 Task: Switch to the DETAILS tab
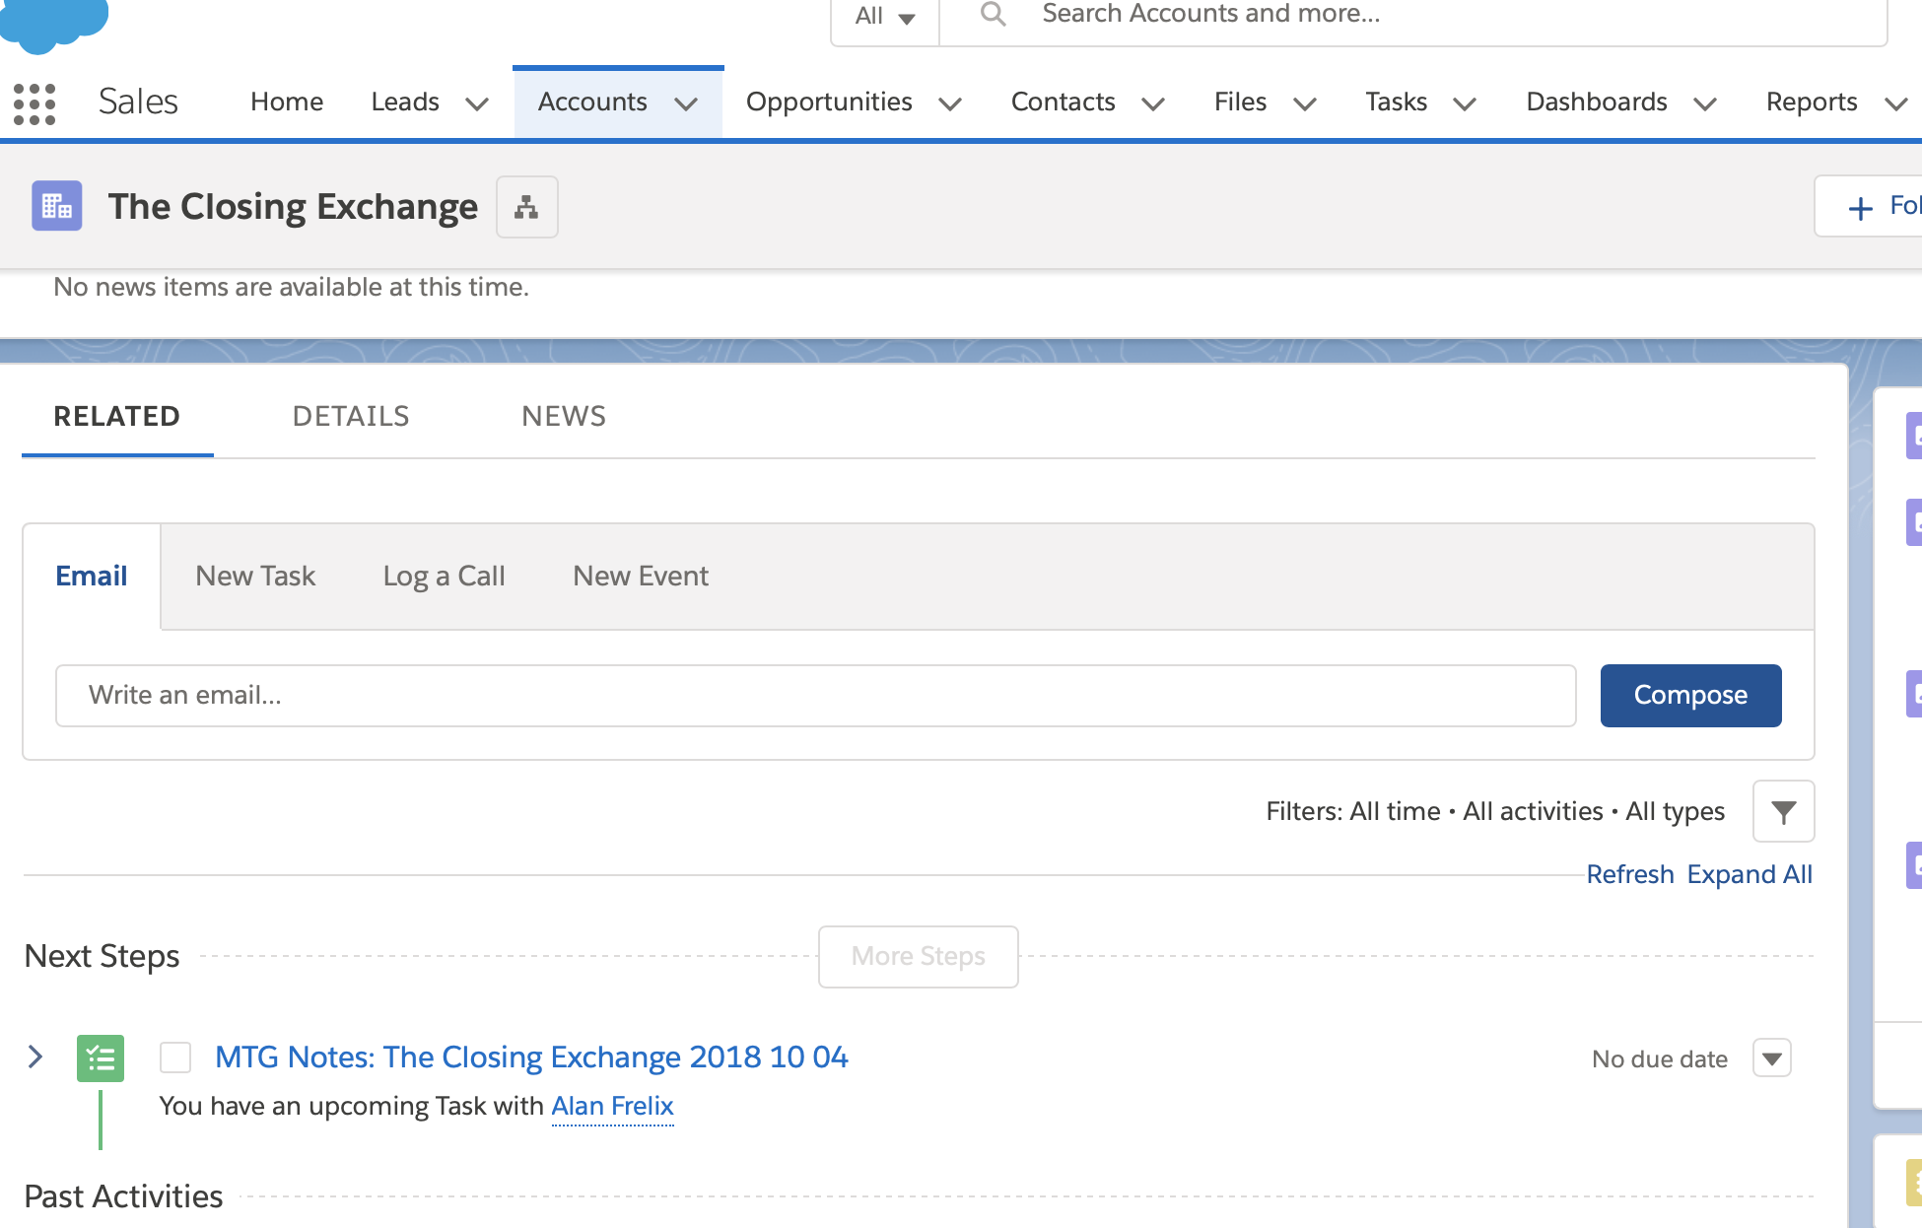pyautogui.click(x=350, y=416)
